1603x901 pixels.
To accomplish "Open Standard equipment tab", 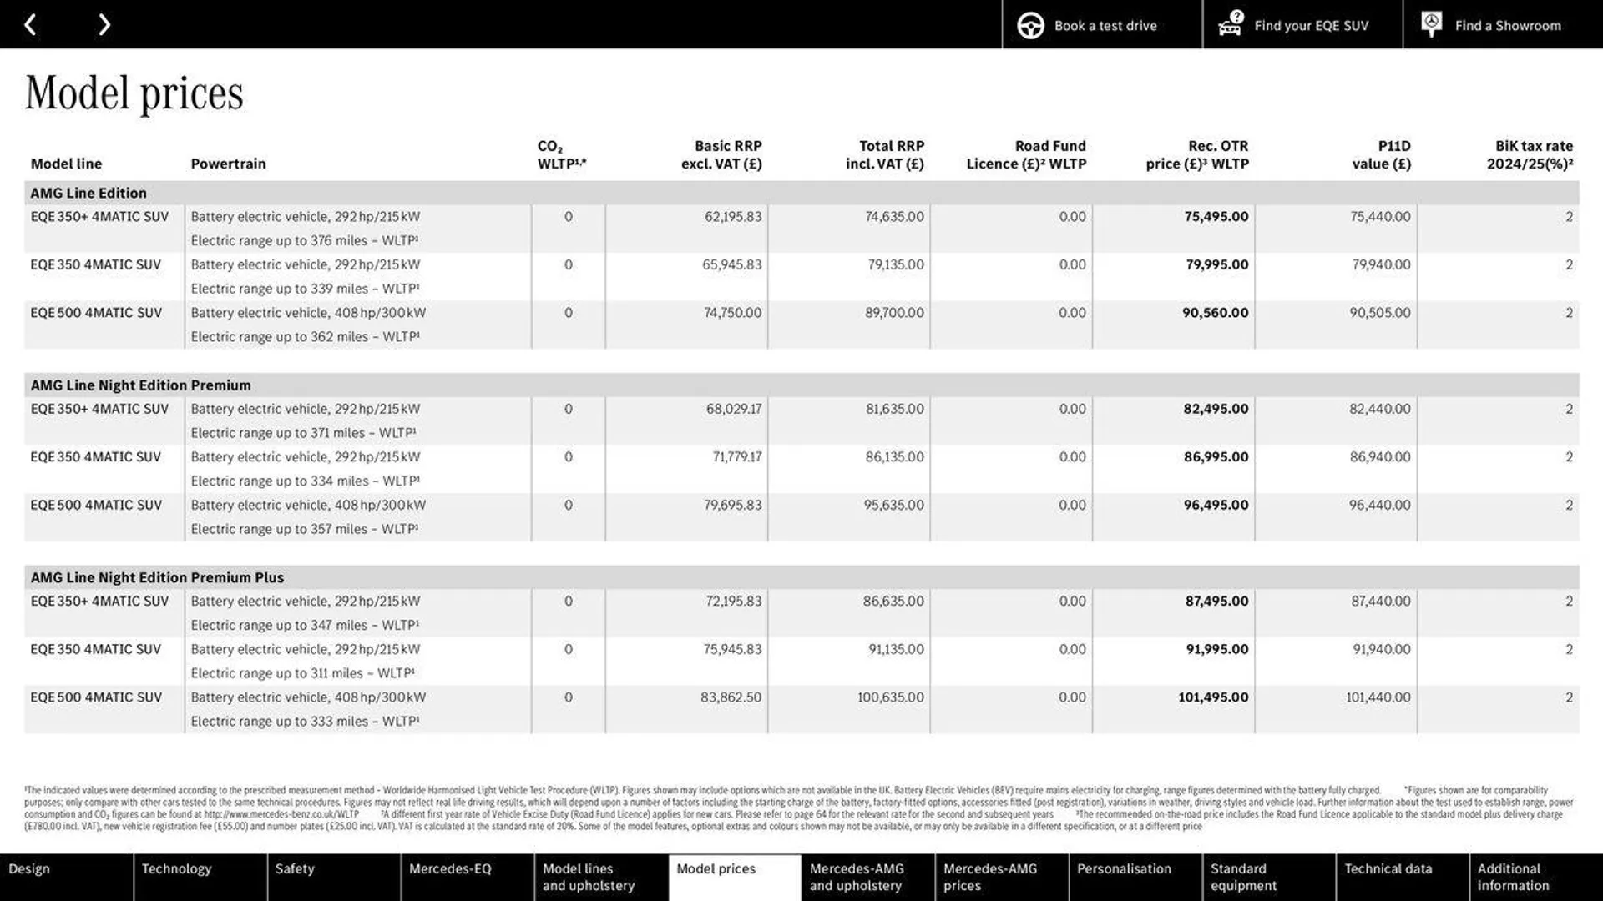I will click(1269, 877).
